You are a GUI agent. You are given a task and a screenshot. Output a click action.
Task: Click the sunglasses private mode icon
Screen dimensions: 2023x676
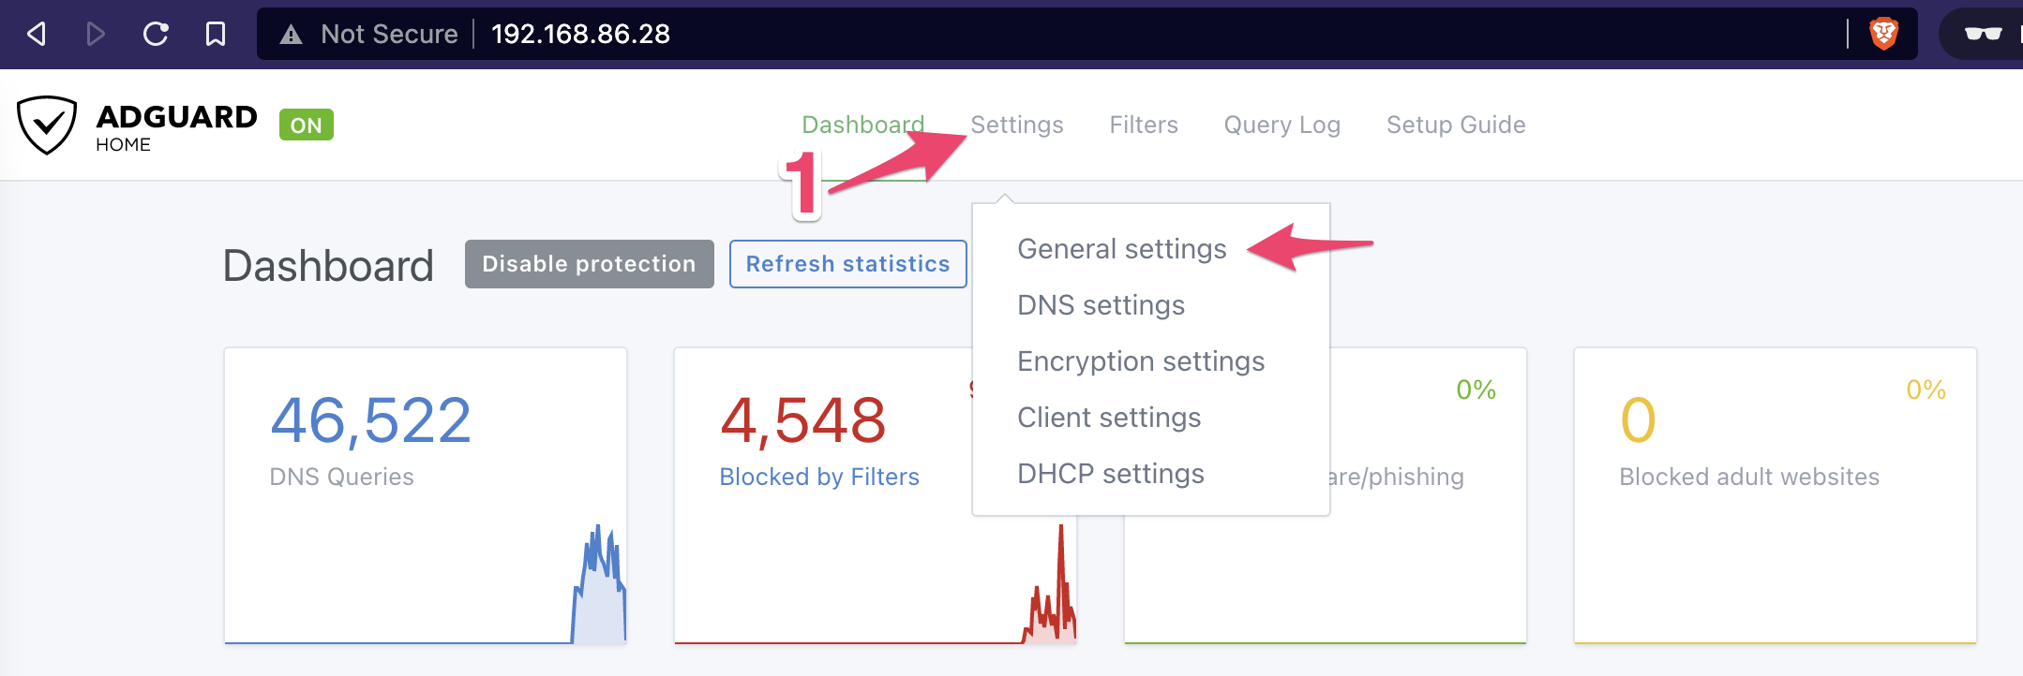1984,35
